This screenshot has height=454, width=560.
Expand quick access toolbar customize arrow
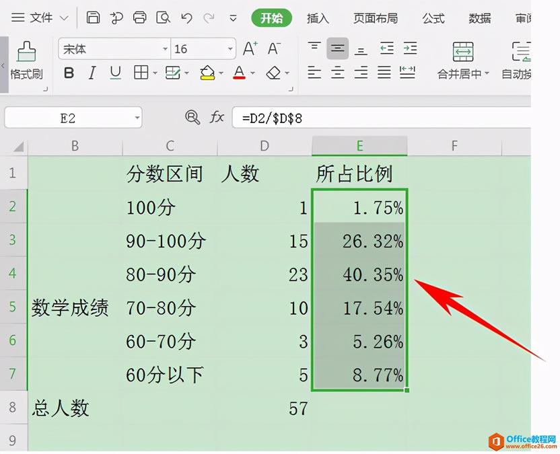pos(233,18)
